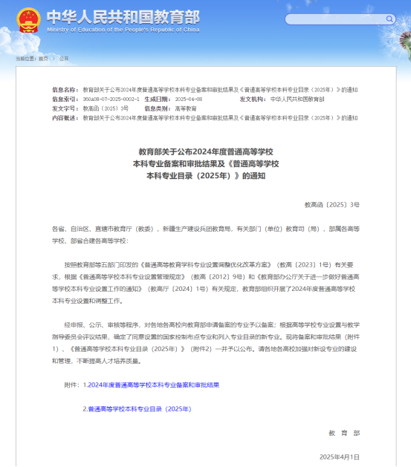Screen dimensions: 411x467
Task: Click the 生成日期 label
Action: [158, 99]
